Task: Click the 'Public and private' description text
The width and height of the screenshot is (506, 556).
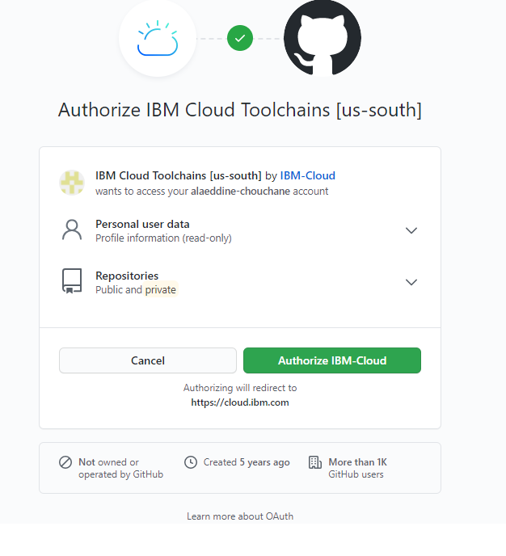Action: pos(136,289)
